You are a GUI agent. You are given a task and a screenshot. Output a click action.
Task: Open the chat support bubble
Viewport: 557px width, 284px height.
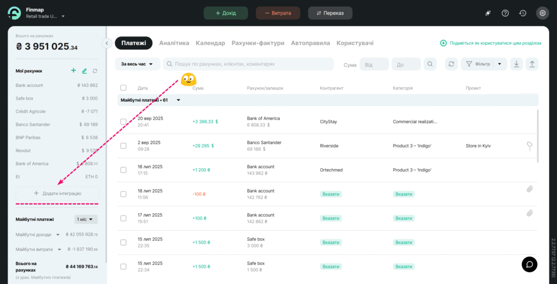530,263
